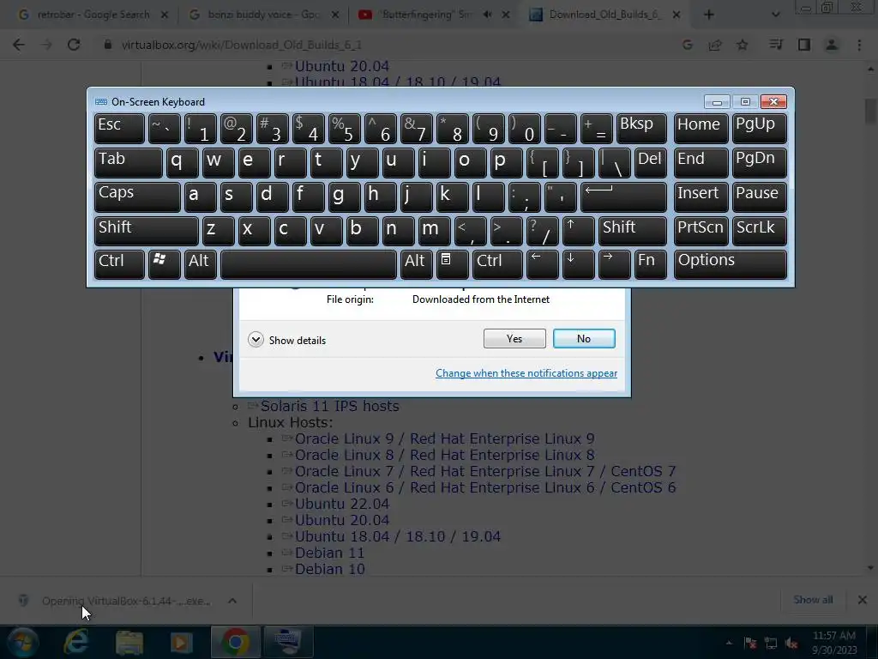Close the bonzi buddy voice tab
The image size is (878, 659).
coord(335,15)
